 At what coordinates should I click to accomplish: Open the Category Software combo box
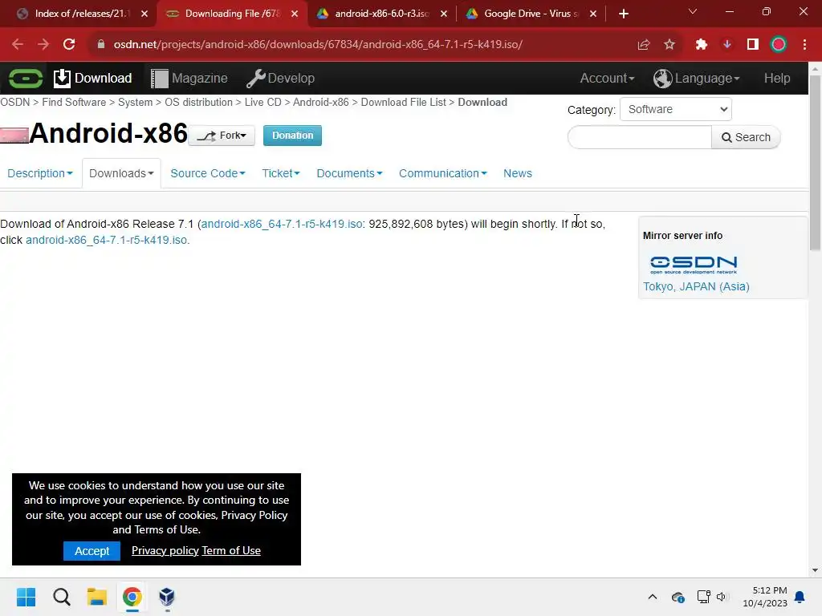[676, 109]
